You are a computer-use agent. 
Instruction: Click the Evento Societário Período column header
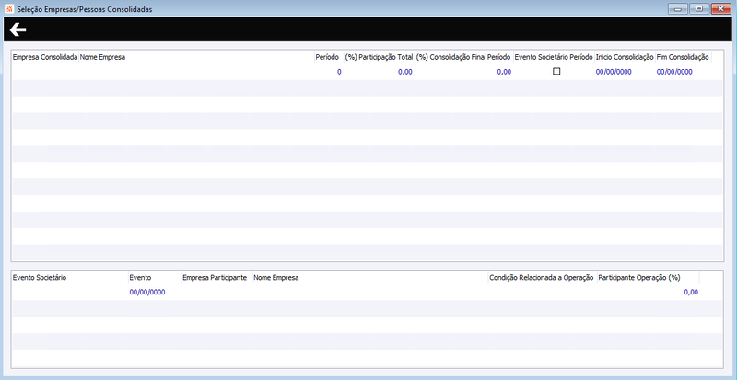(x=554, y=57)
